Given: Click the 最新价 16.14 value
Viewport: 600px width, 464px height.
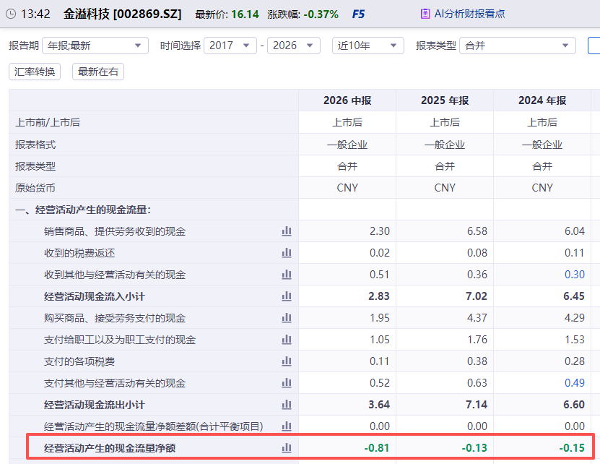Looking at the screenshot, I should coord(245,14).
